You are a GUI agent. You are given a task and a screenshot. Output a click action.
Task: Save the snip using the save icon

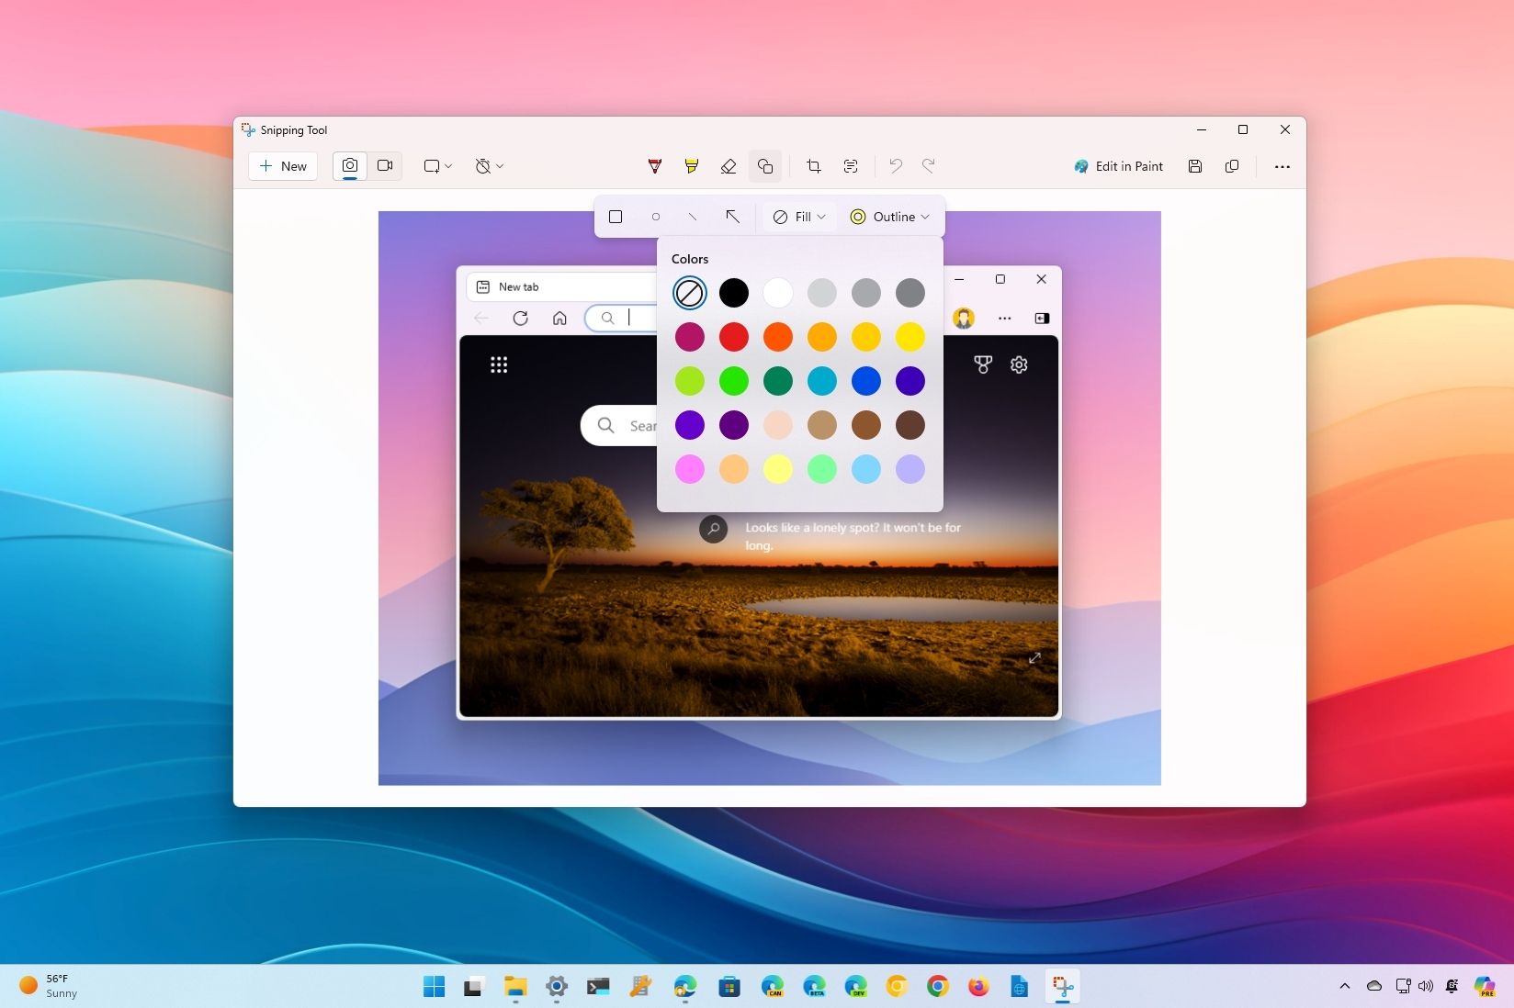tap(1195, 166)
